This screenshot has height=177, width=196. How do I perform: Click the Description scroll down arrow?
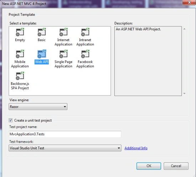(x=184, y=93)
